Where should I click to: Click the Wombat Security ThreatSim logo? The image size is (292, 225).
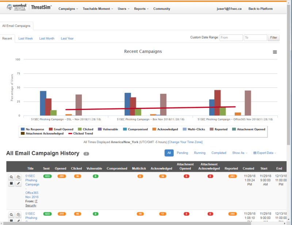point(29,7)
